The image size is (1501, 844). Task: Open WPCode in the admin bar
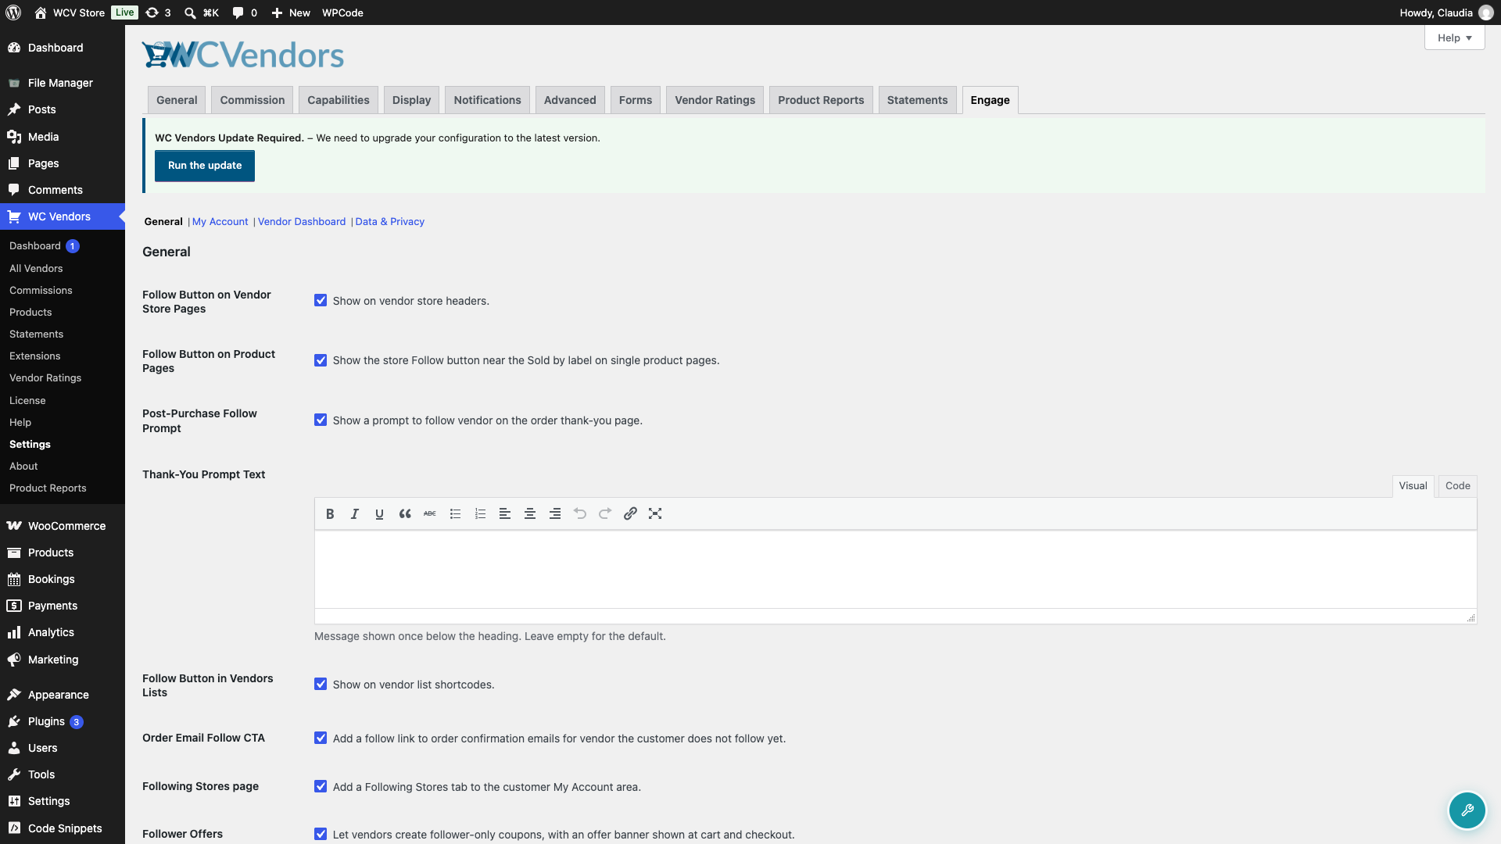342,13
